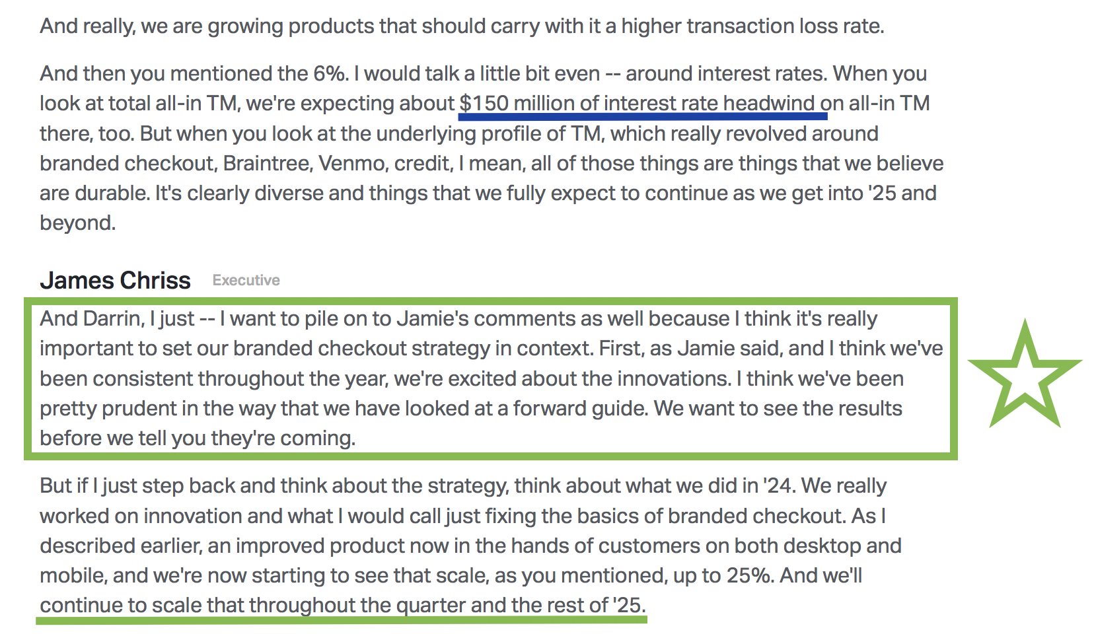Screen dimensions: 1094x638
Task: Click the Executive role label
Action: coord(246,280)
